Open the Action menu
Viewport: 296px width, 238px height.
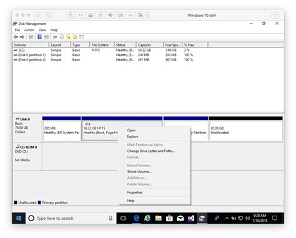(29, 30)
